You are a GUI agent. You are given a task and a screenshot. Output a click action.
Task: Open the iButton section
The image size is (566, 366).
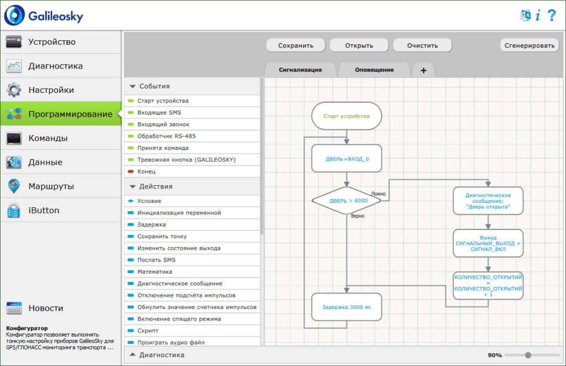click(61, 211)
